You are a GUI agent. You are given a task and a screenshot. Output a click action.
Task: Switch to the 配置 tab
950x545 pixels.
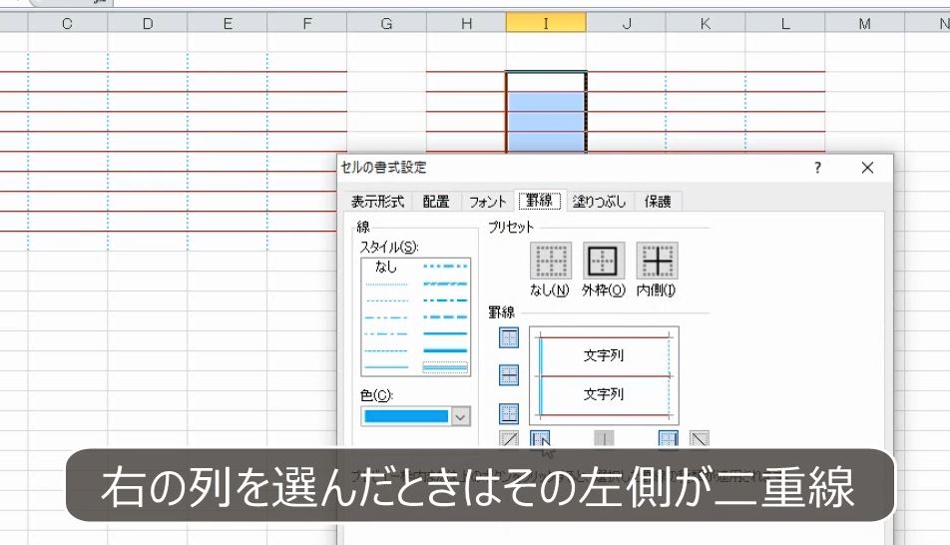(x=436, y=202)
